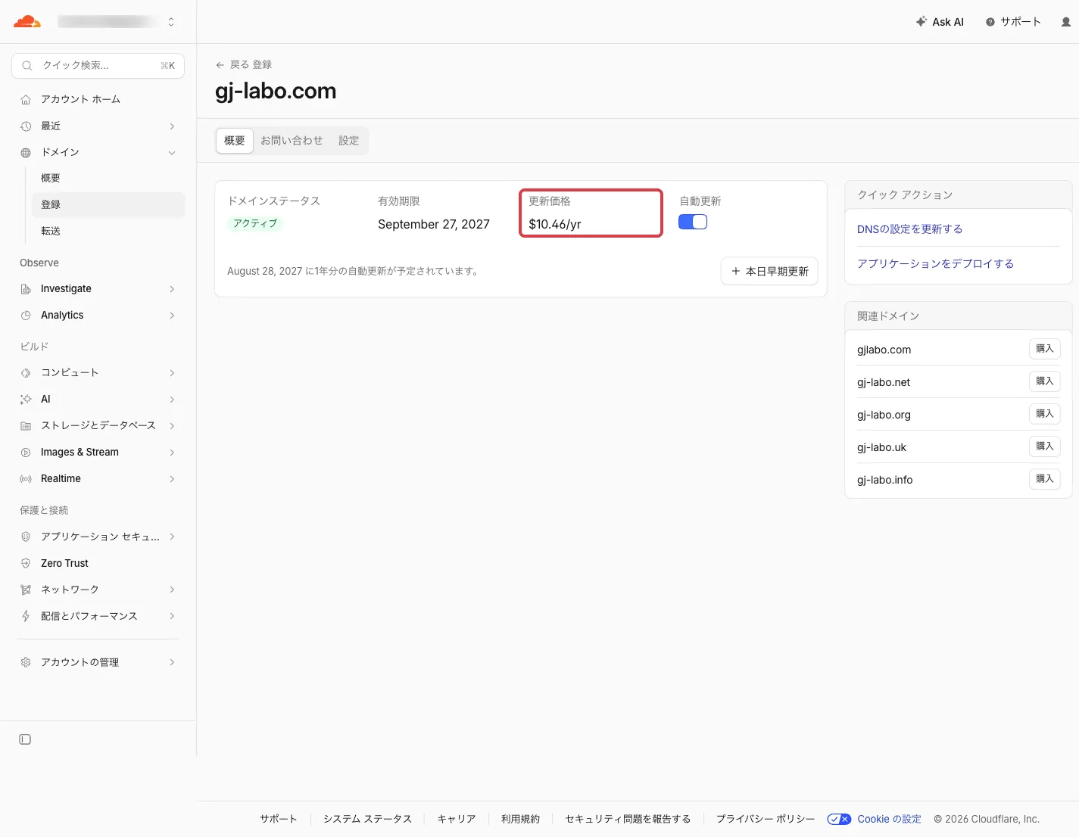The width and height of the screenshot is (1079, 837).
Task: Focus the クイック検索 search field
Action: point(98,66)
